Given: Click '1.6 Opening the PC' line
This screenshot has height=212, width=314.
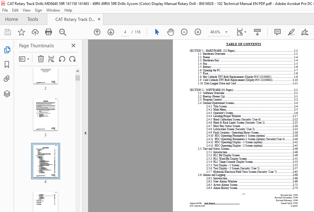Looking at the screenshot, I should [248, 70].
